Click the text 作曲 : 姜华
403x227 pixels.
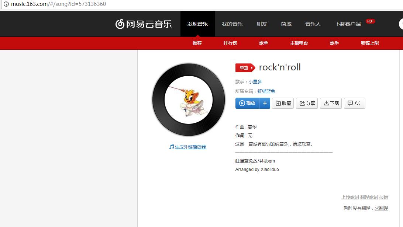tap(246, 127)
